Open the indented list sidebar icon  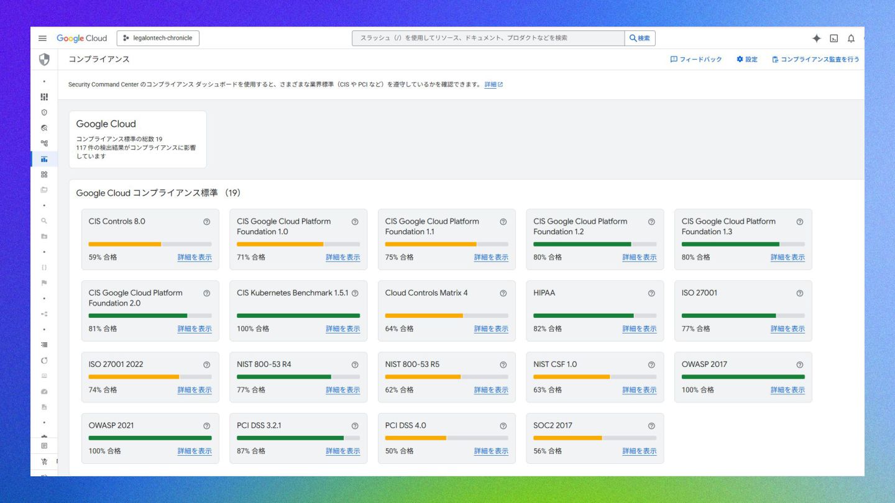coord(44,345)
